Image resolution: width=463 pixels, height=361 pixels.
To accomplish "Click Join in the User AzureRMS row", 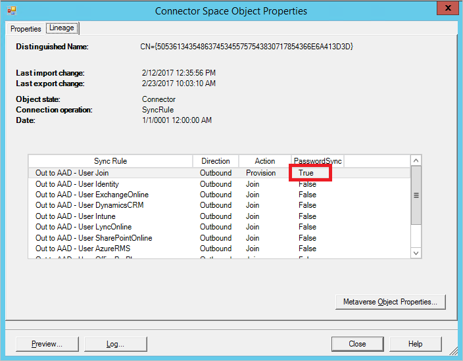I will click(x=253, y=249).
